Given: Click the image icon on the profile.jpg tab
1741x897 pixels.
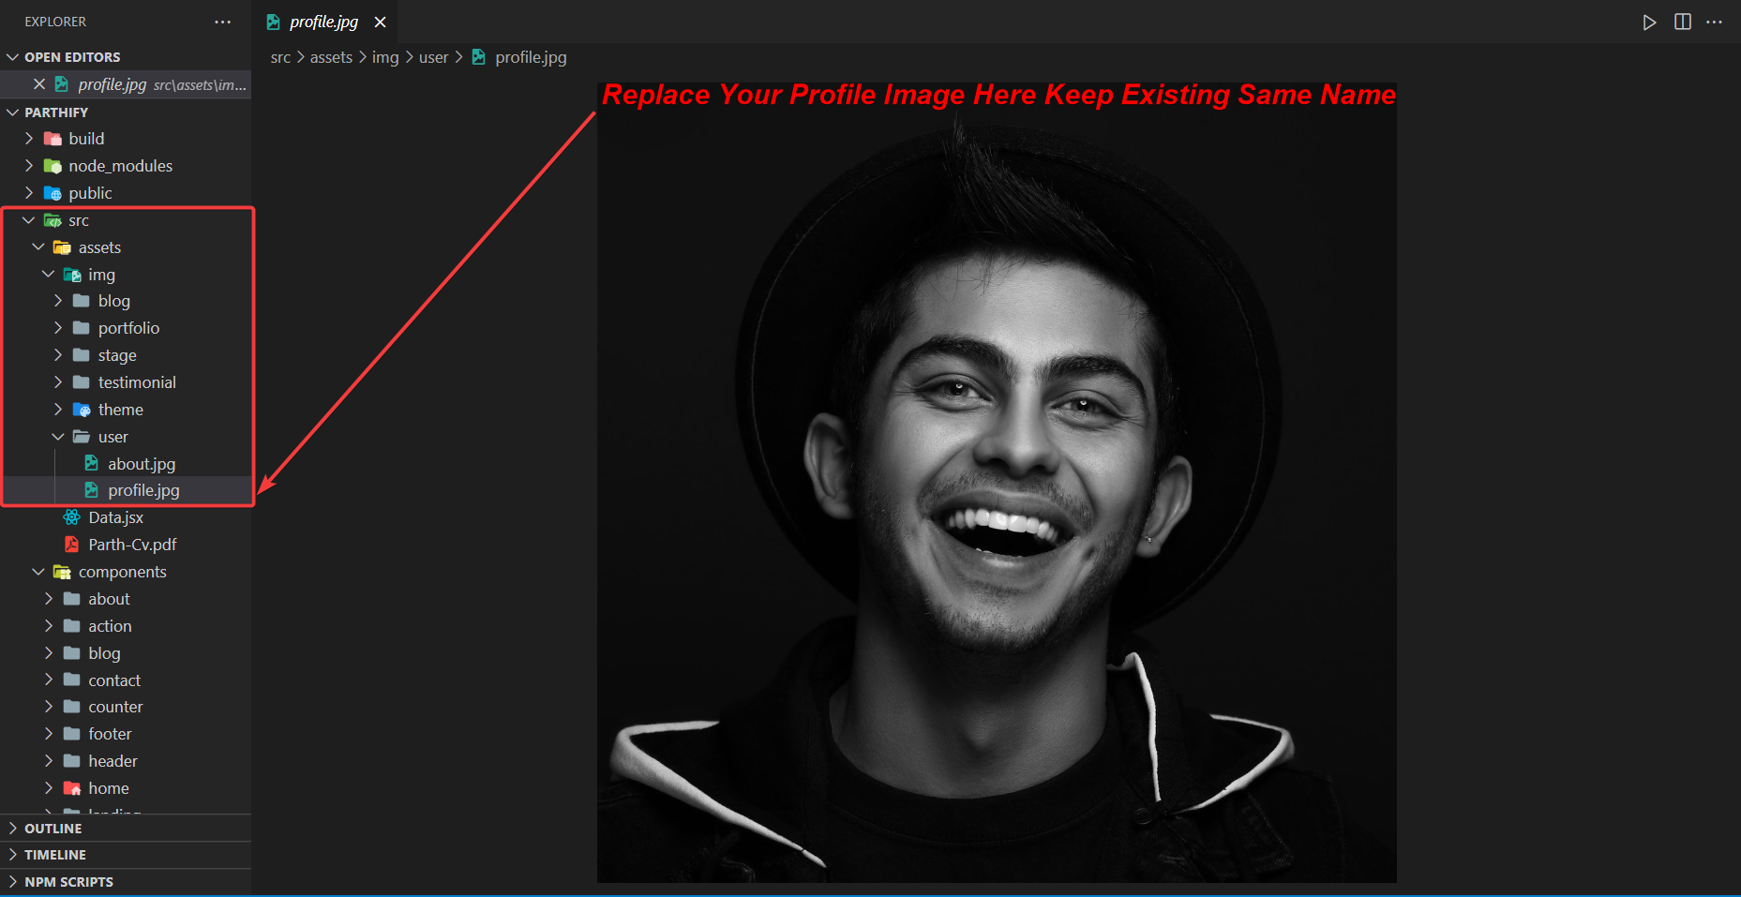Looking at the screenshot, I should click(x=273, y=21).
